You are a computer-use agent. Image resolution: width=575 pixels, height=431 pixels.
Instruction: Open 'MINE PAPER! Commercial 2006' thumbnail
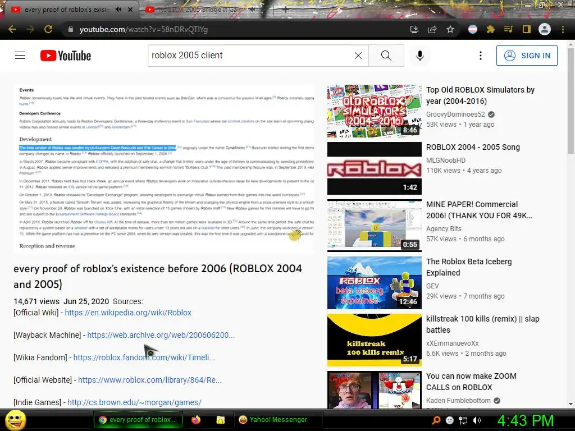375,226
